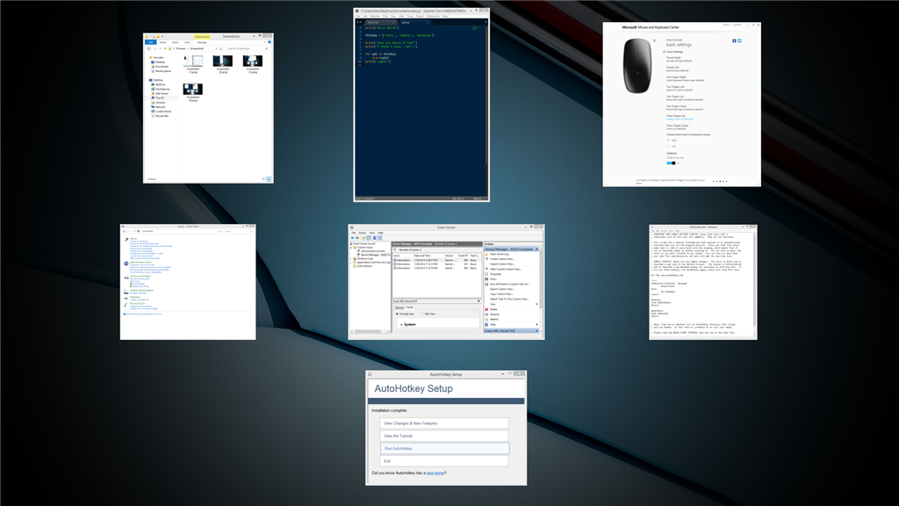The image size is (899, 506).
Task: Choose Left as the hand holding the mouse
Action: coord(667,146)
